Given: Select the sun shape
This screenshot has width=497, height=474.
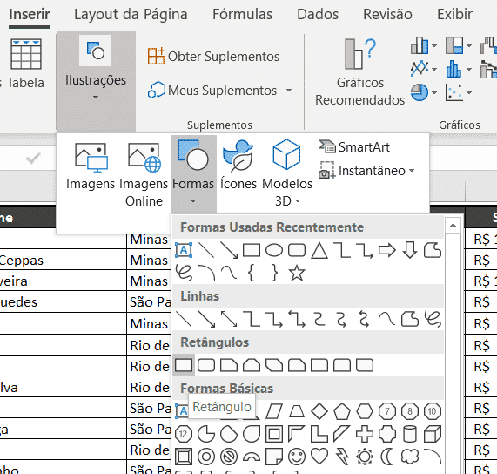Looking at the screenshot, I should click(365, 457).
